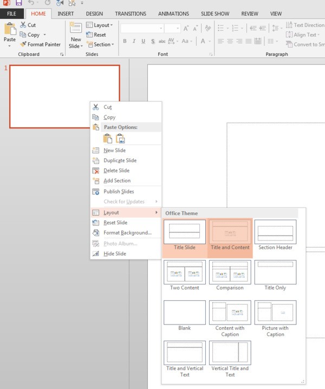Choose Duplicate Slide from context menu
Viewport: 325px width, 389px height.
click(x=120, y=160)
